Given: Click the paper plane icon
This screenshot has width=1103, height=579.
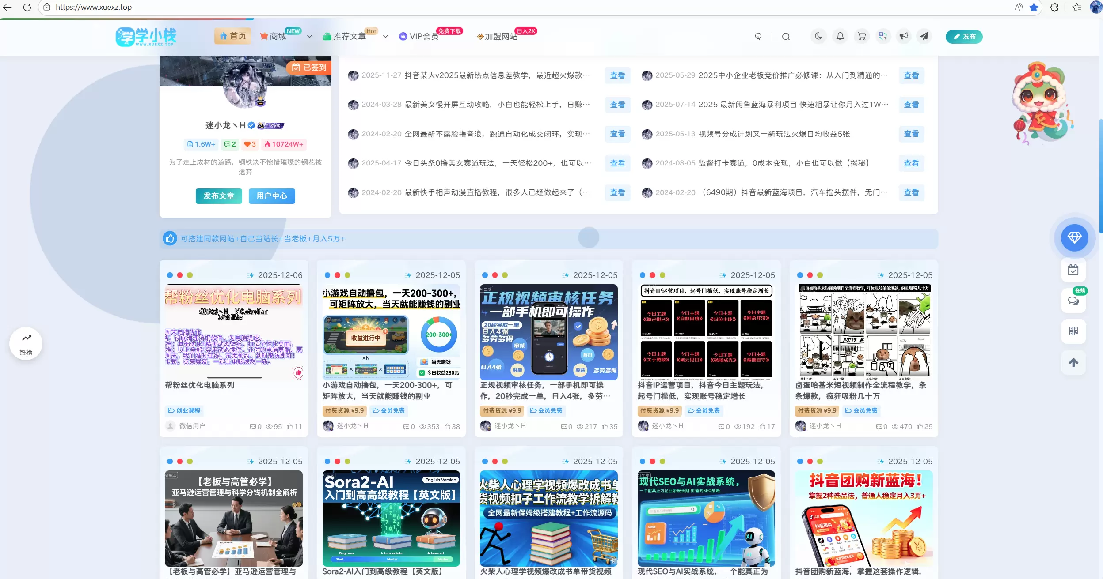Looking at the screenshot, I should pyautogui.click(x=924, y=36).
